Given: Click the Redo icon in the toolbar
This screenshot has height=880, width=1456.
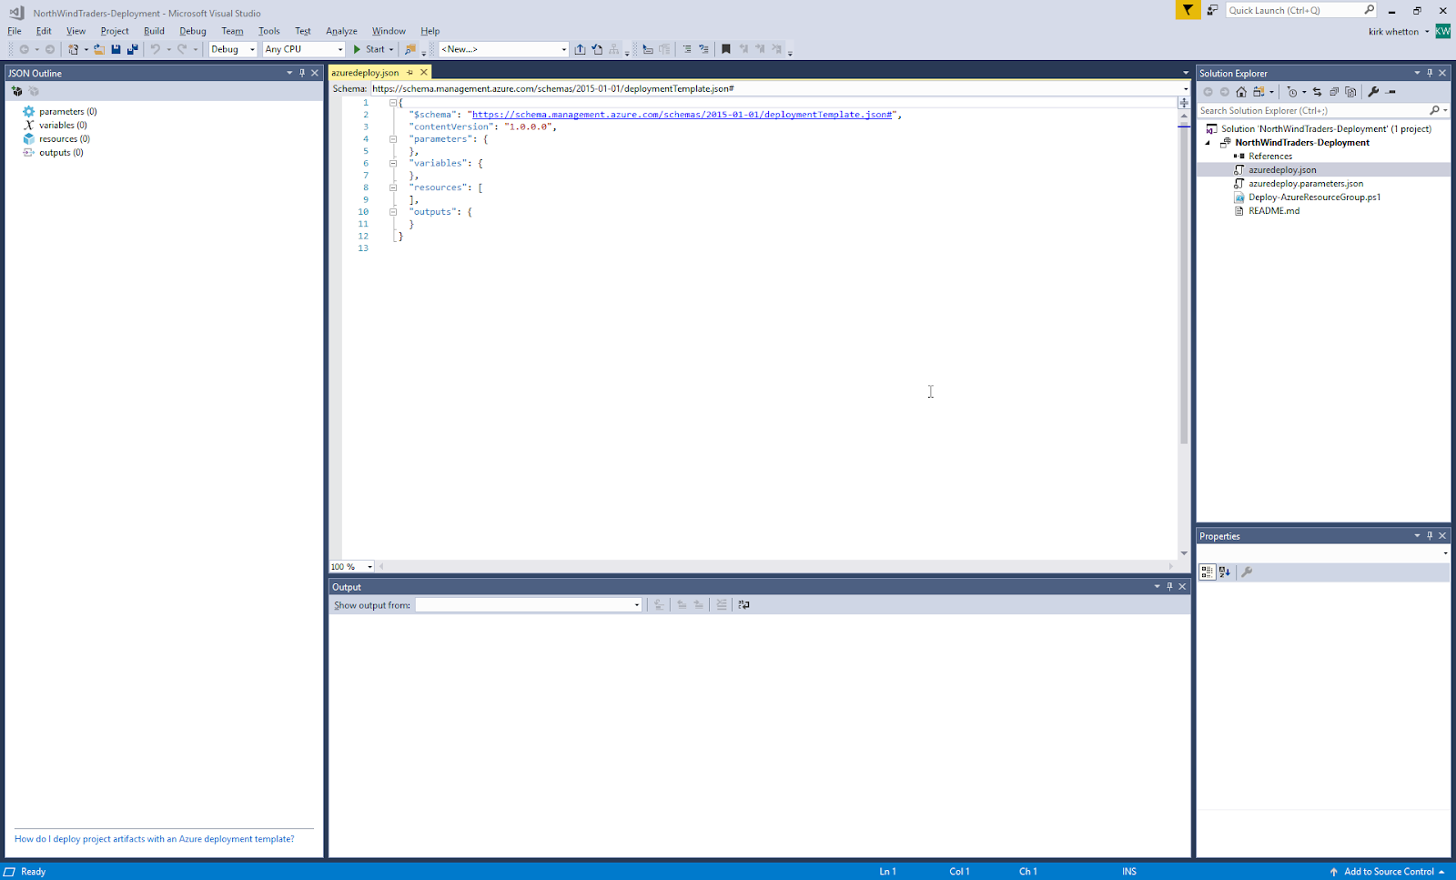Looking at the screenshot, I should (x=180, y=48).
